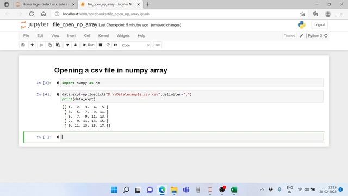
Task: Interrupt the kernel with stop icon
Action: tap(100, 45)
